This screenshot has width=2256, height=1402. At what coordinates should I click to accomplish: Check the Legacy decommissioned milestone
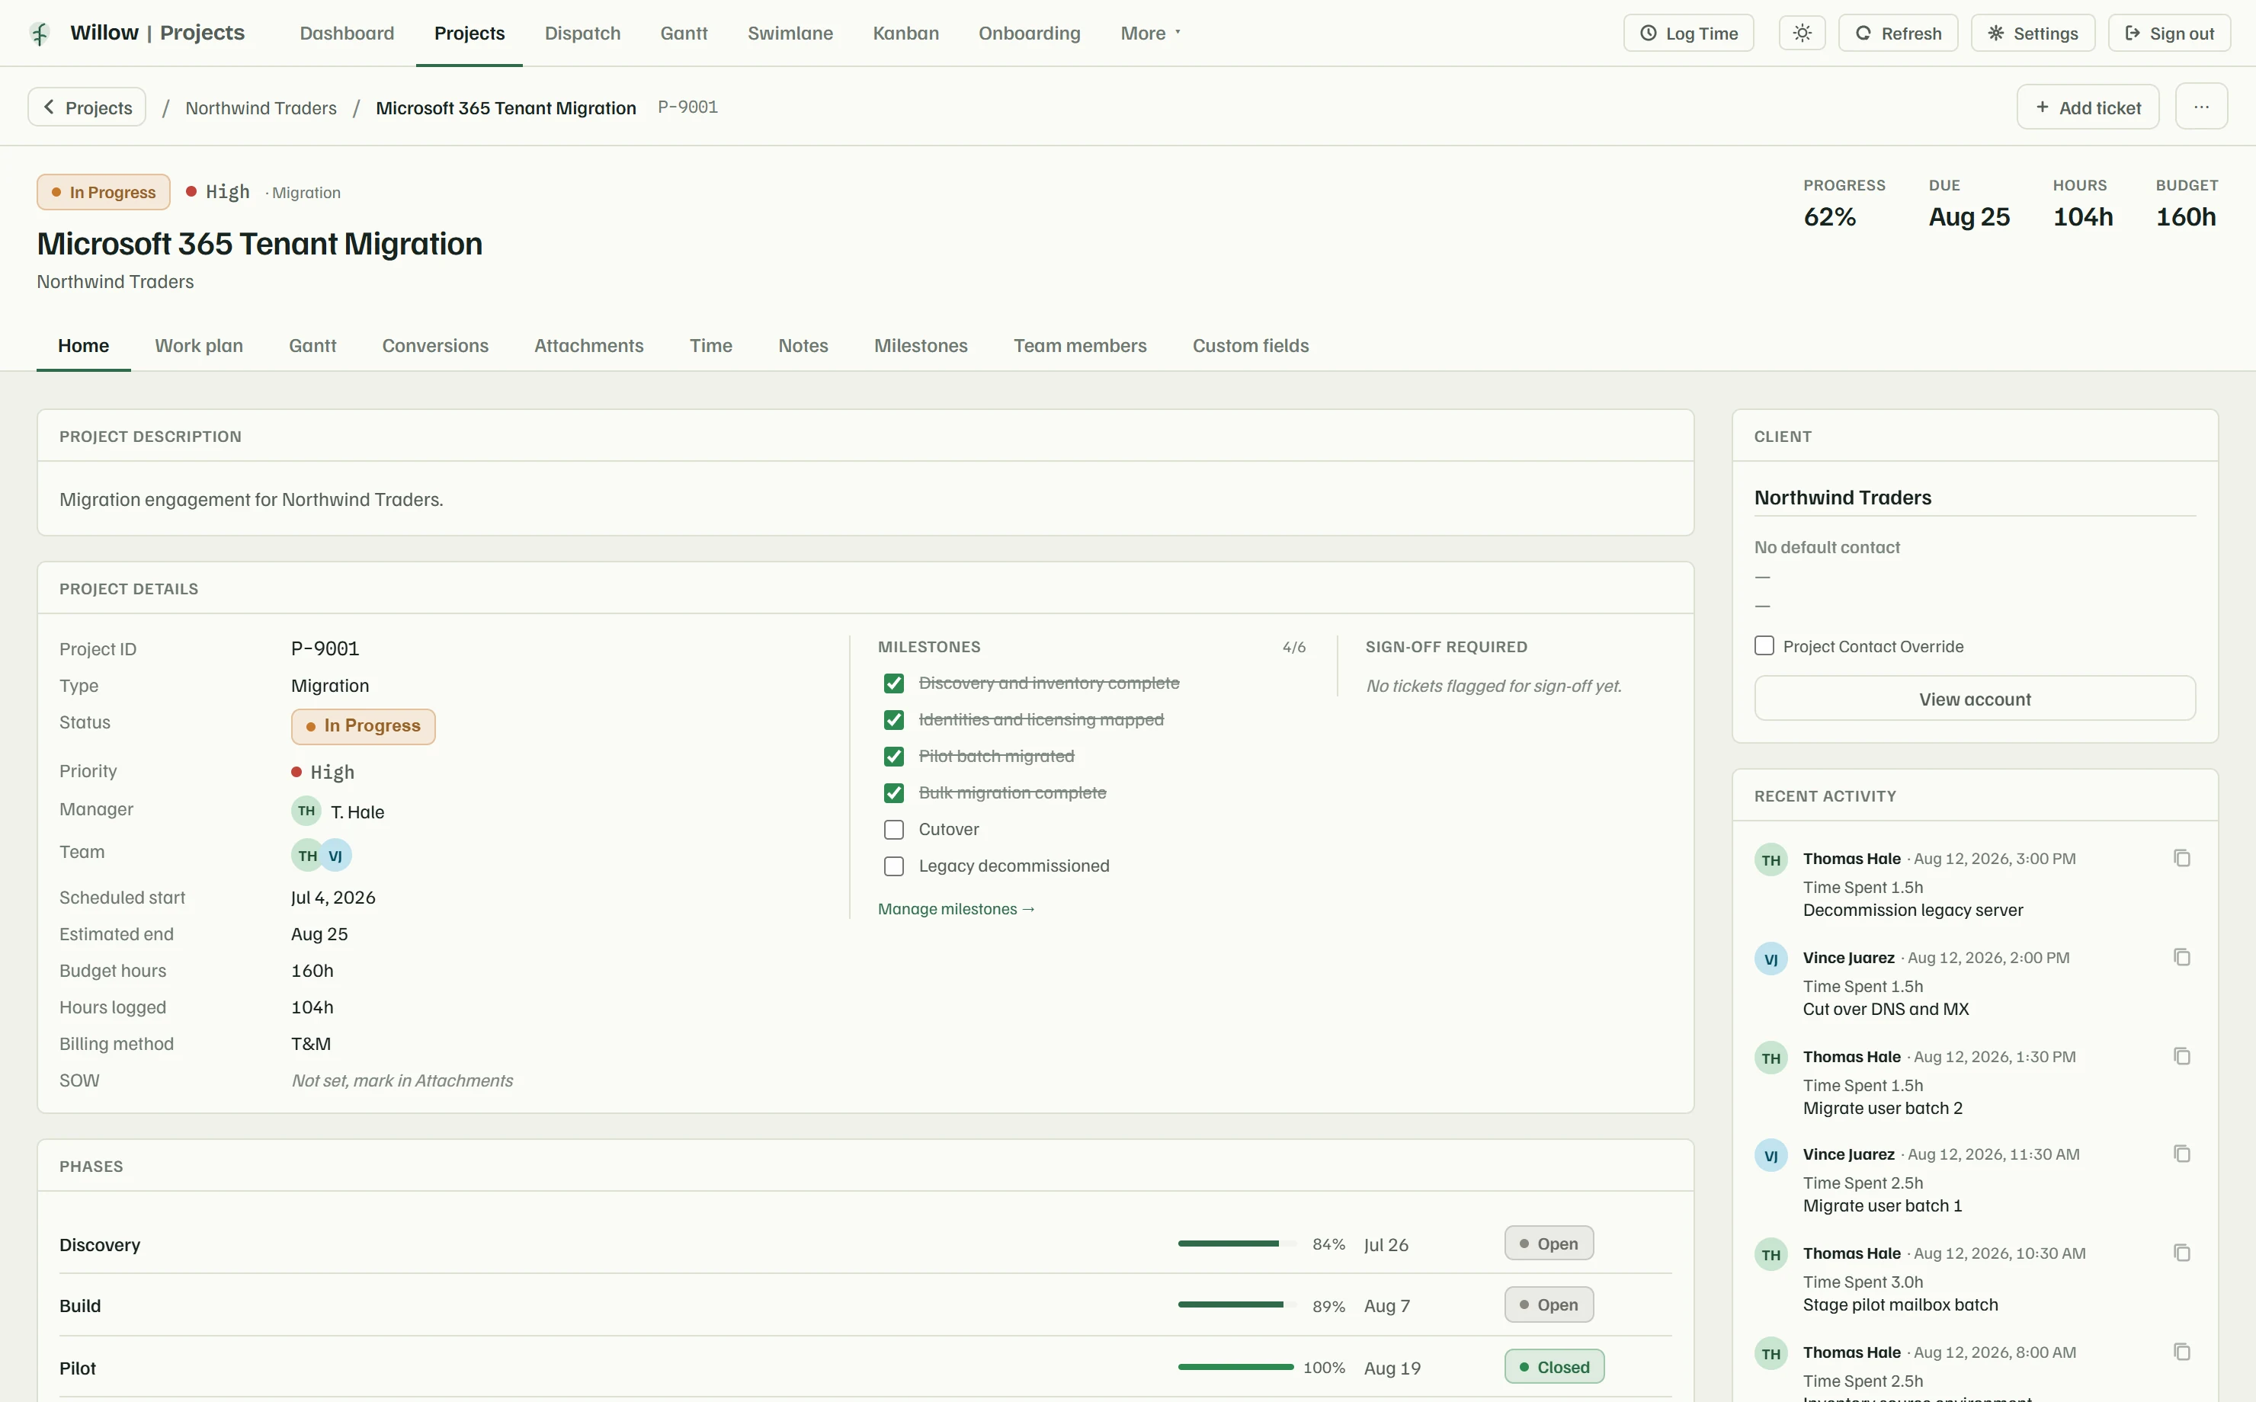pos(894,866)
